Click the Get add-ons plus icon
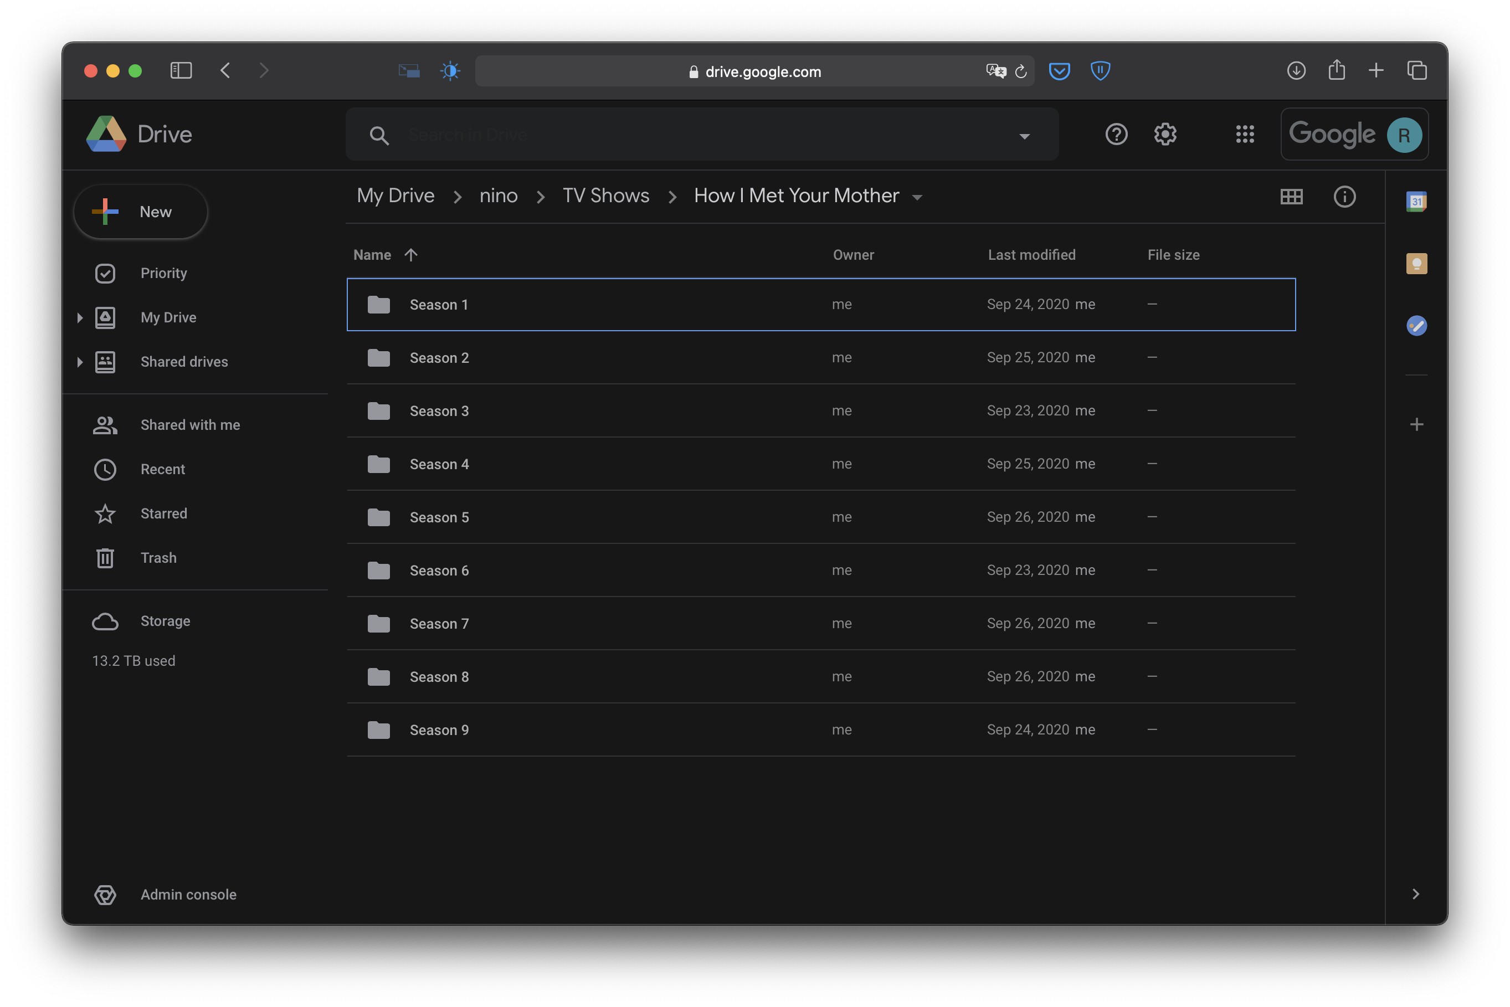1510x1007 pixels. 1416,424
